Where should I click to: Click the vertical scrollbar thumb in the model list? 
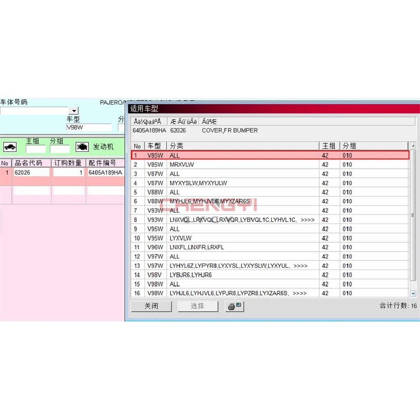(413, 215)
